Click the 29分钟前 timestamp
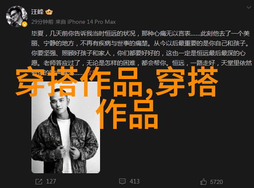254x188 pixels. click(x=42, y=22)
